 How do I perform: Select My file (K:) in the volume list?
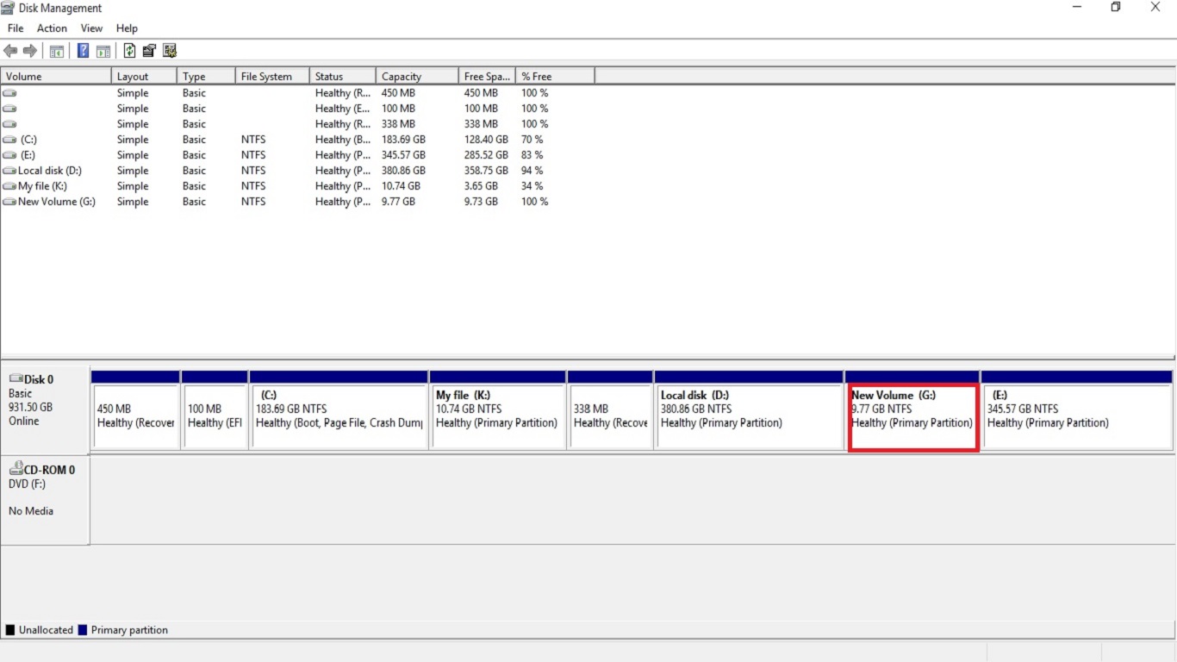pos(297,186)
